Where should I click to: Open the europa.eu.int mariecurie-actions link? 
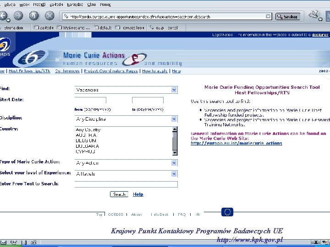coord(236,143)
